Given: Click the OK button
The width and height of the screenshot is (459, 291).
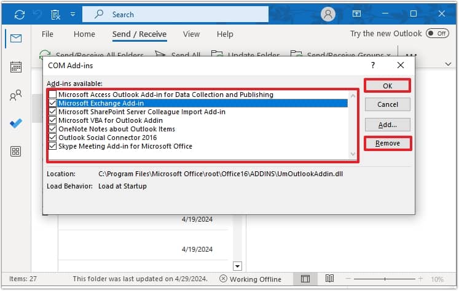Looking at the screenshot, I should (x=387, y=86).
